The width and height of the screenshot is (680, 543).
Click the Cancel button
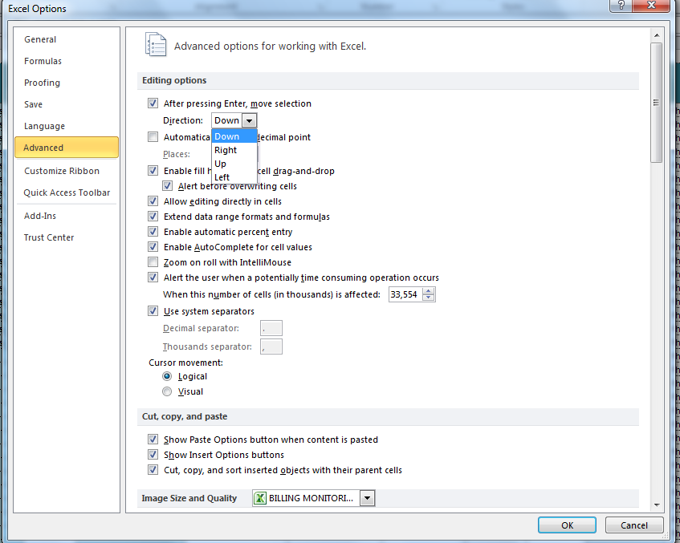[x=634, y=525]
